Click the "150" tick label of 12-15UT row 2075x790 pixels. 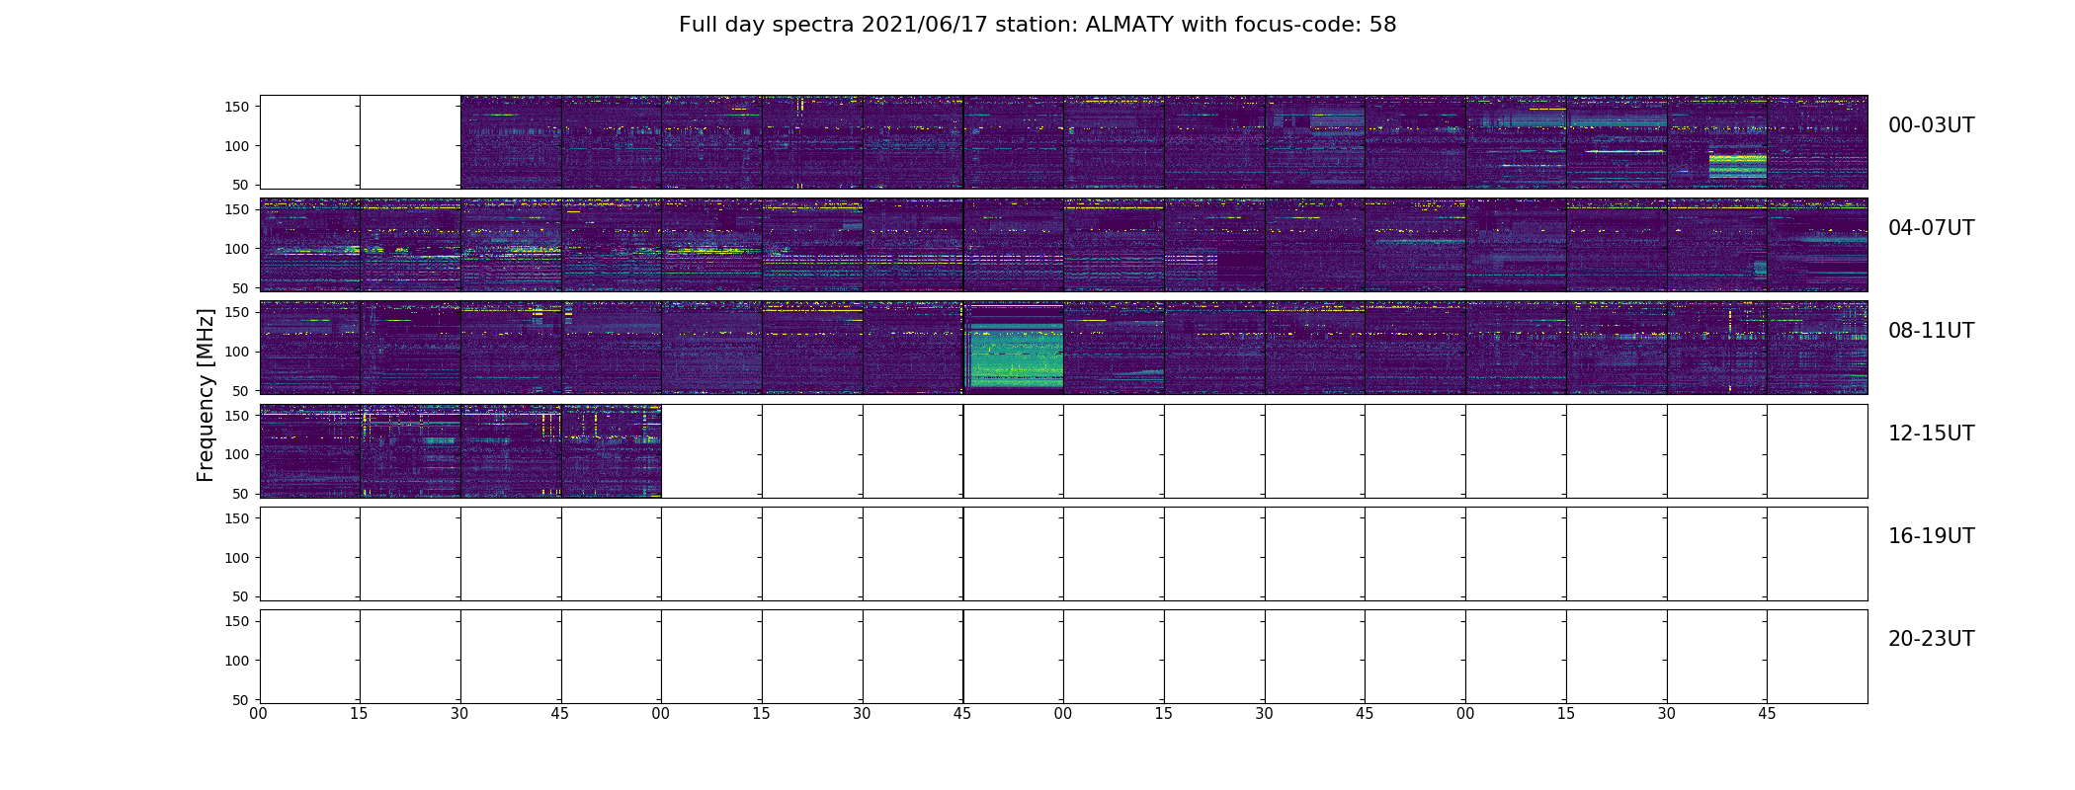pos(236,416)
